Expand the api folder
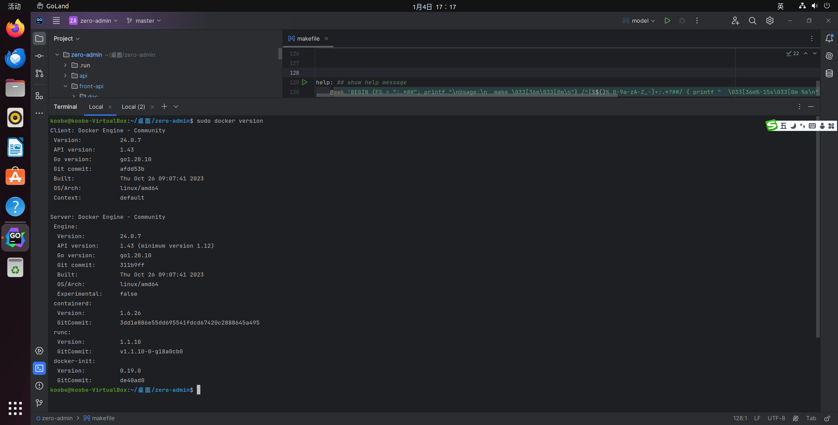This screenshot has width=838, height=425. (x=65, y=76)
